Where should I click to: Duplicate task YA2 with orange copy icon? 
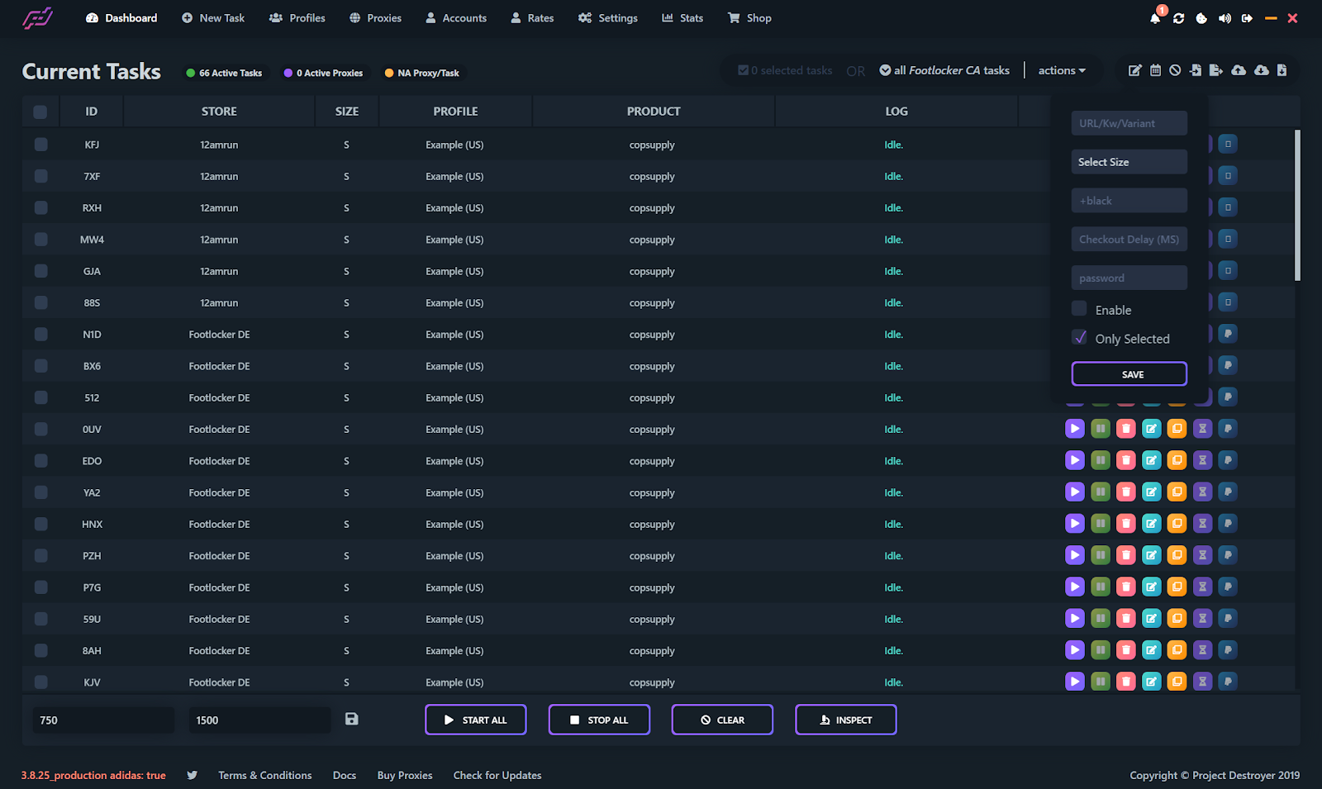coord(1177,492)
